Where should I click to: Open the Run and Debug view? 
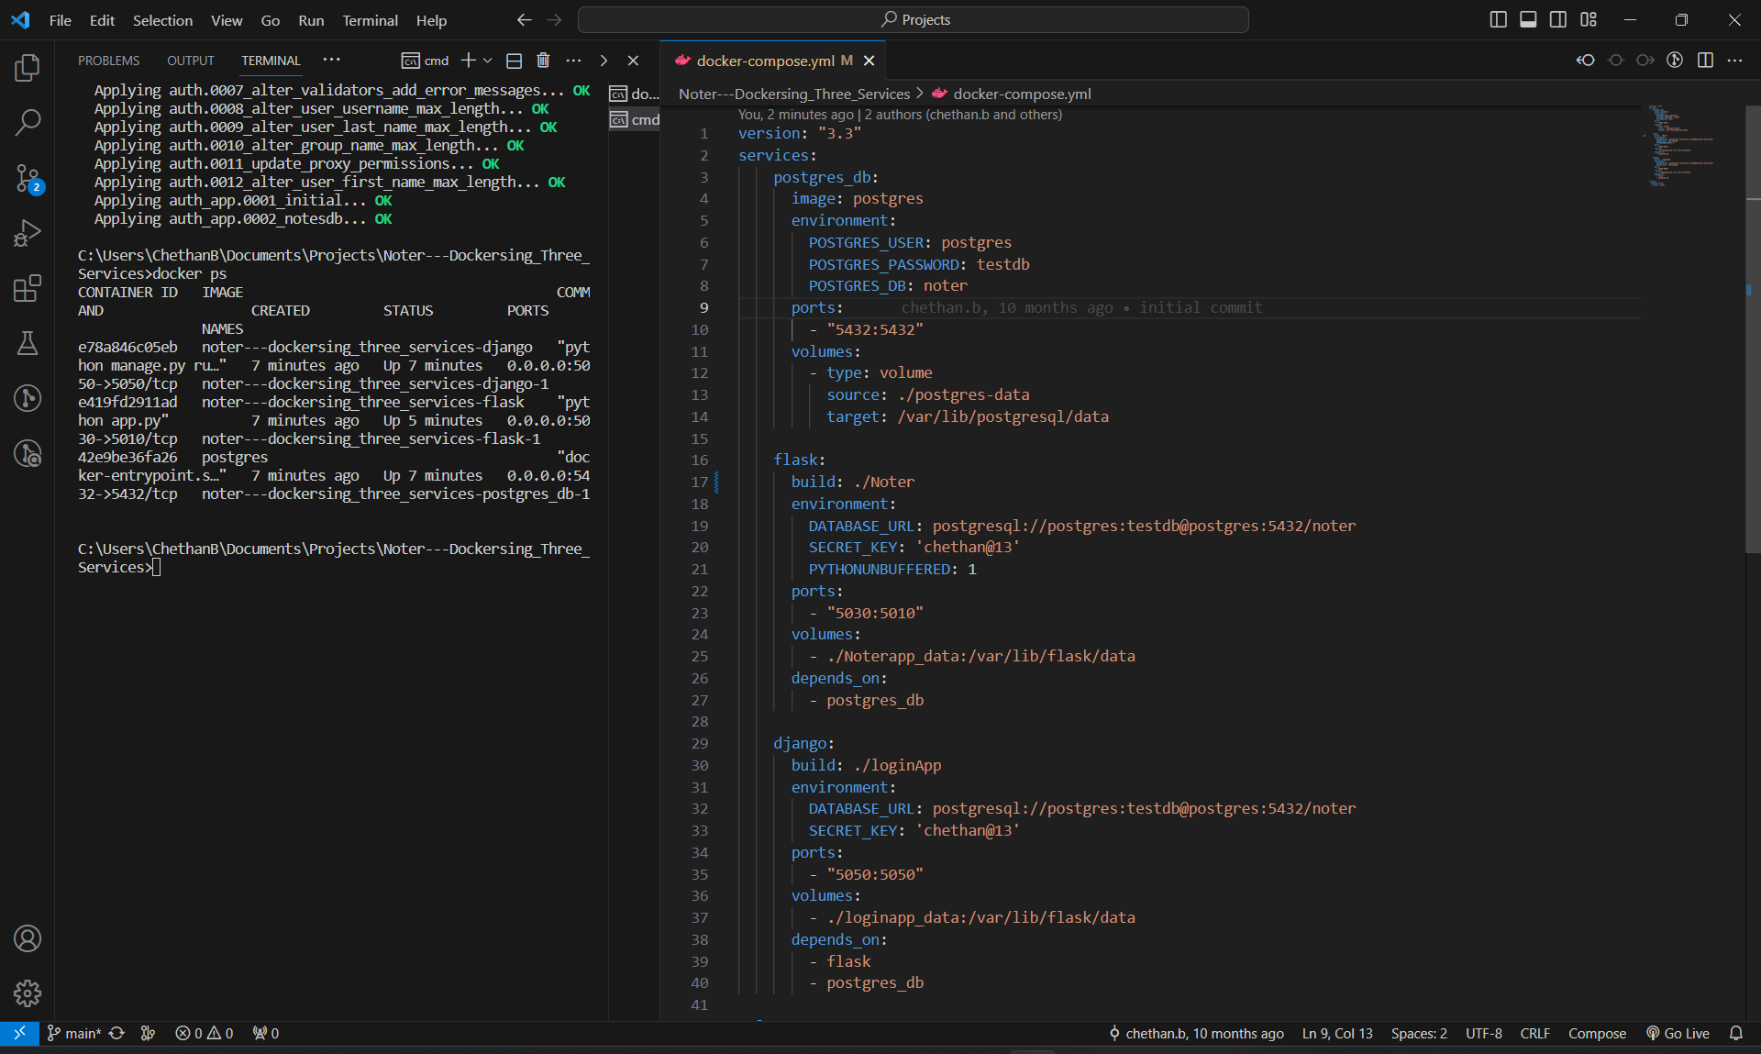click(x=28, y=233)
